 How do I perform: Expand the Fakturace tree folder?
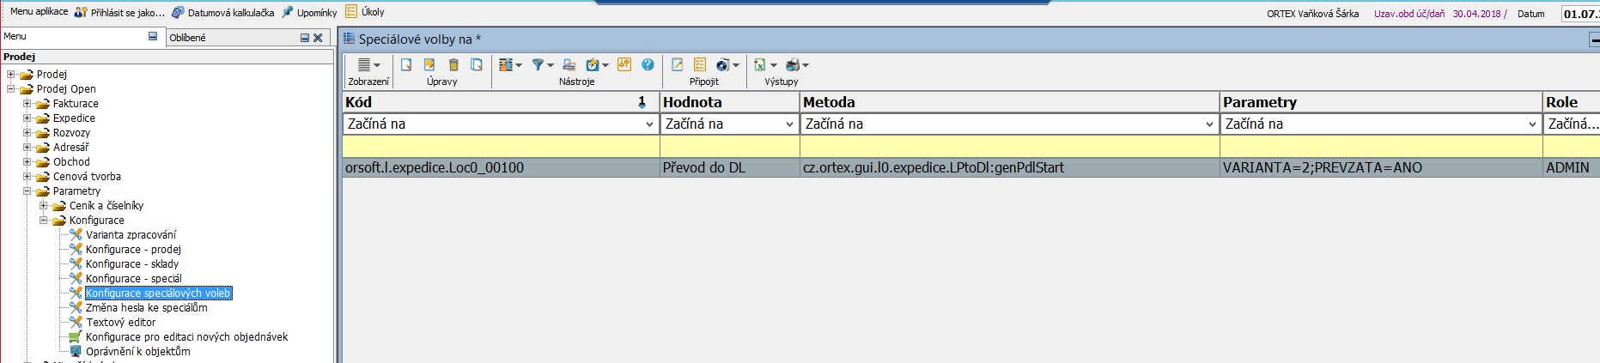27,104
